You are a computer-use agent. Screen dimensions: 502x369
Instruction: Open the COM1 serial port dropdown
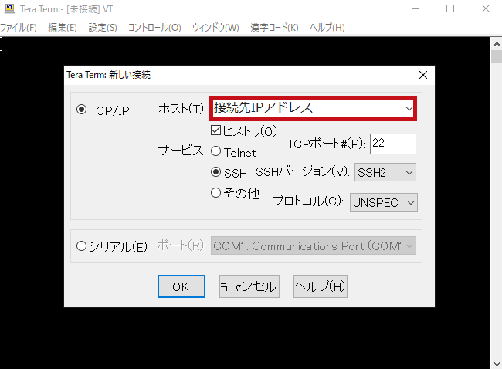click(313, 245)
